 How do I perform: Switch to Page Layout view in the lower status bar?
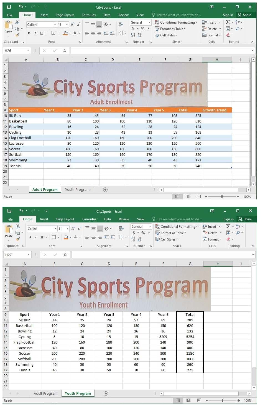pyautogui.click(x=188, y=401)
